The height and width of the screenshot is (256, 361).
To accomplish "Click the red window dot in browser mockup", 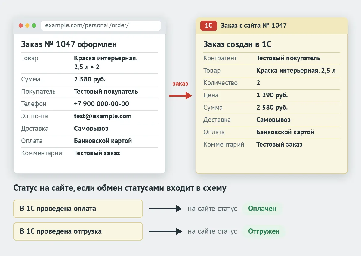I will (21, 26).
